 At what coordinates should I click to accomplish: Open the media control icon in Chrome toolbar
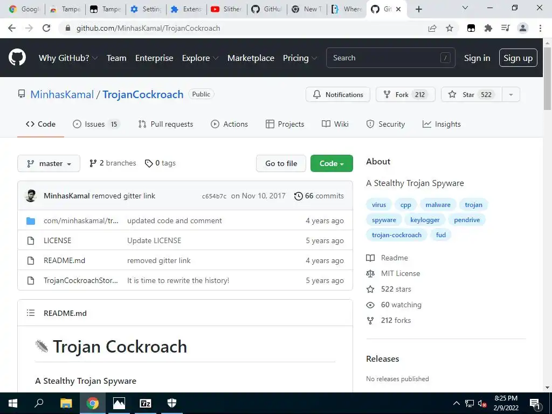(x=505, y=28)
